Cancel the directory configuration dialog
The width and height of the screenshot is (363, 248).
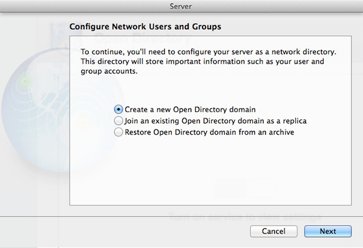[273, 231]
